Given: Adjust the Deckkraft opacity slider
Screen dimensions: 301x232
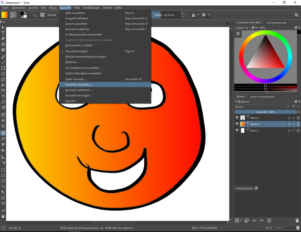Looking at the screenshot, I should tap(265, 112).
